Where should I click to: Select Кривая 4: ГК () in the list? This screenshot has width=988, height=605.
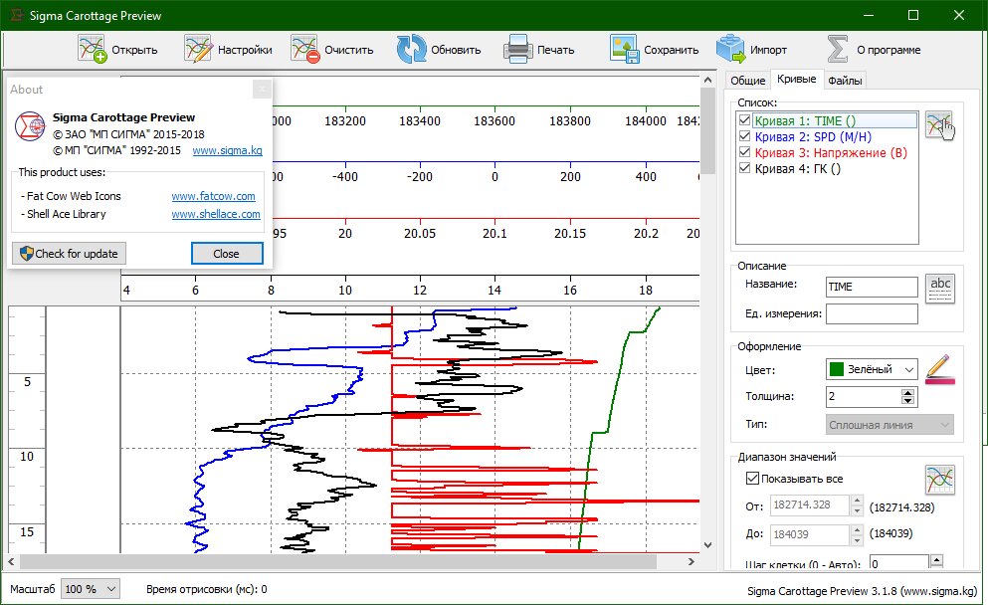[x=798, y=168]
